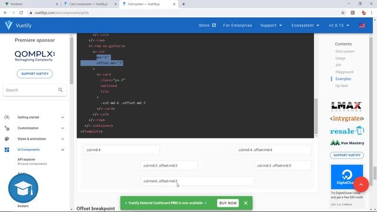Image resolution: width=377 pixels, height=212 pixels.
Task: Click the .col-md-6 .offset-md-3 card
Action: 197,181
